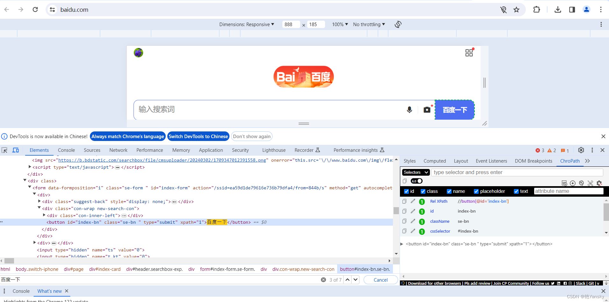Toggle the ChroPath 6.0 switch
Image resolution: width=609 pixels, height=302 pixels.
click(x=417, y=181)
